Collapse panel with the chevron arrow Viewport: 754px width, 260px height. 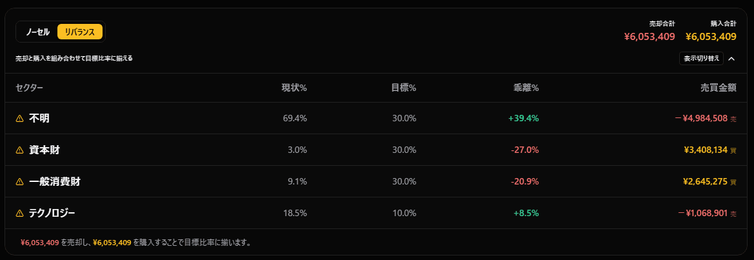(x=731, y=59)
